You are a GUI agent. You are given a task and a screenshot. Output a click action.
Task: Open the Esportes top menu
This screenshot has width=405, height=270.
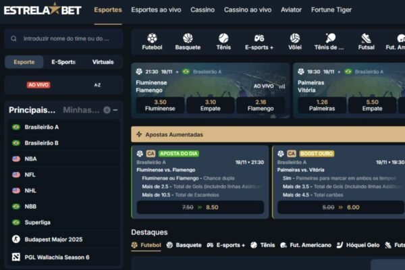coord(108,10)
